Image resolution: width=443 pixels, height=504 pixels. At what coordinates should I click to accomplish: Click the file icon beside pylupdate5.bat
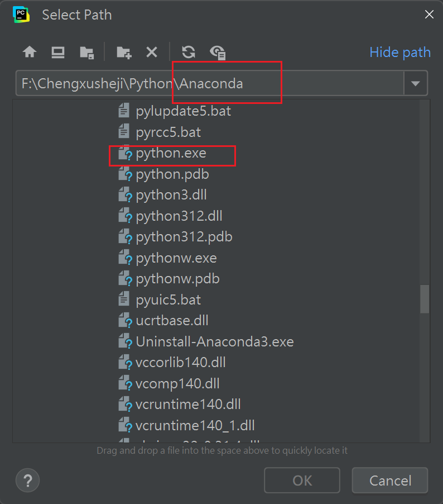point(124,110)
